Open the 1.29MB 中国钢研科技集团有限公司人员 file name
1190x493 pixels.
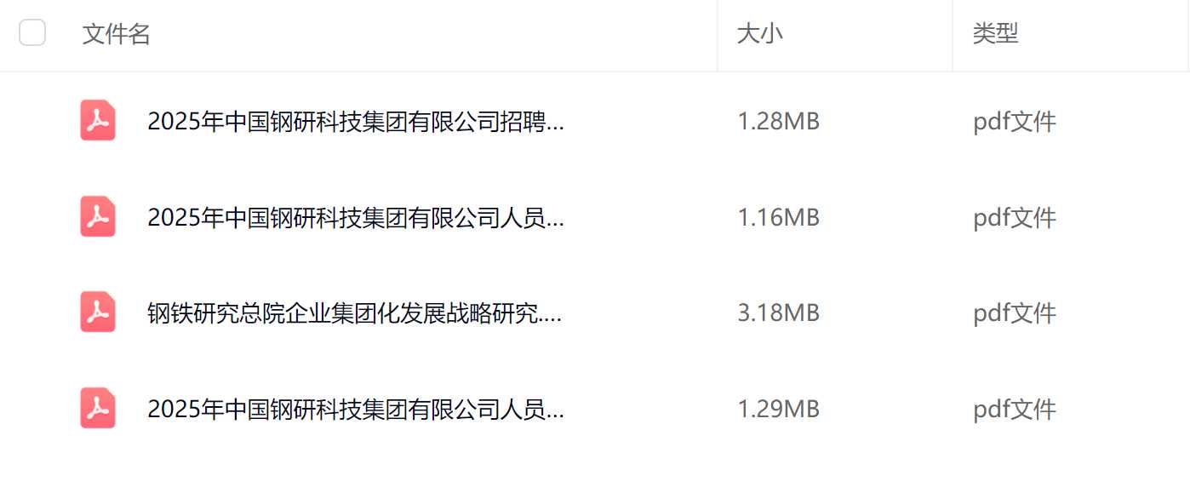[356, 410]
